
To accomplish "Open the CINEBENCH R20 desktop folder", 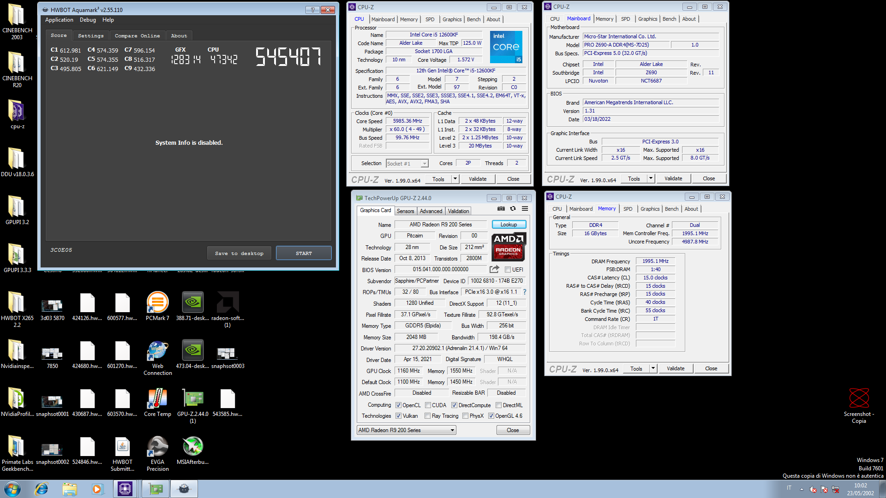I will [x=17, y=69].
